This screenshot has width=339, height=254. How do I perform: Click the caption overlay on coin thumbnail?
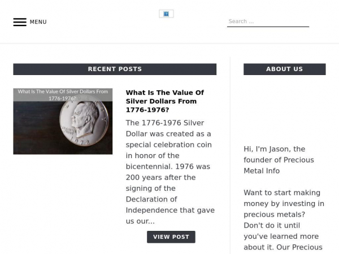(x=63, y=95)
